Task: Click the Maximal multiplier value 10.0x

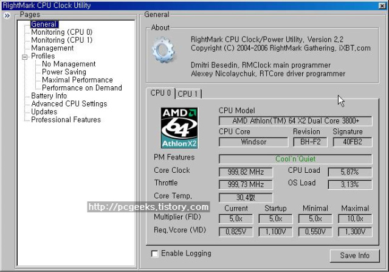Action: point(355,219)
